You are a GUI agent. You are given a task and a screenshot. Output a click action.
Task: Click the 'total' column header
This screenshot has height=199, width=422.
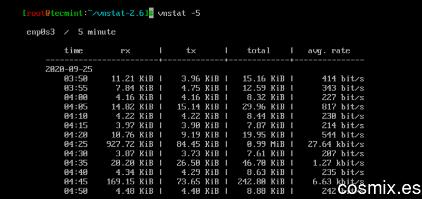pos(258,51)
